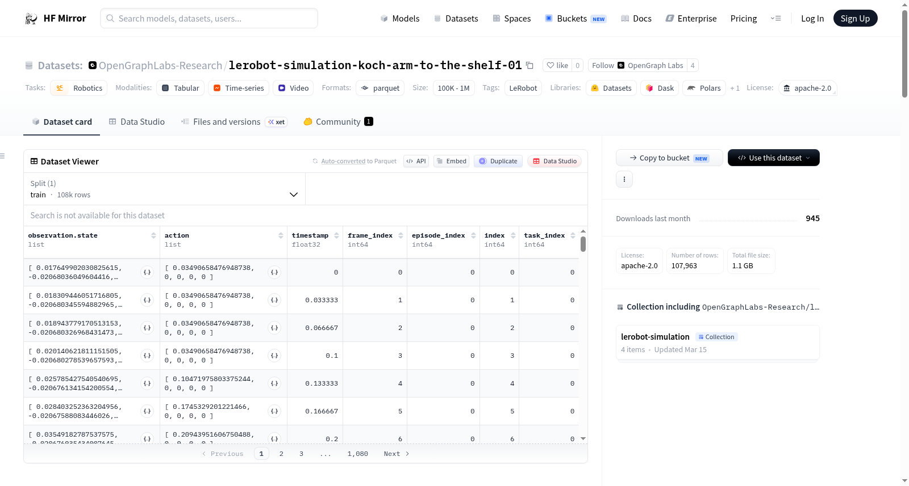Expand observation.state JSON in timestamp 0.066667 row
909x486 pixels.
click(x=147, y=328)
